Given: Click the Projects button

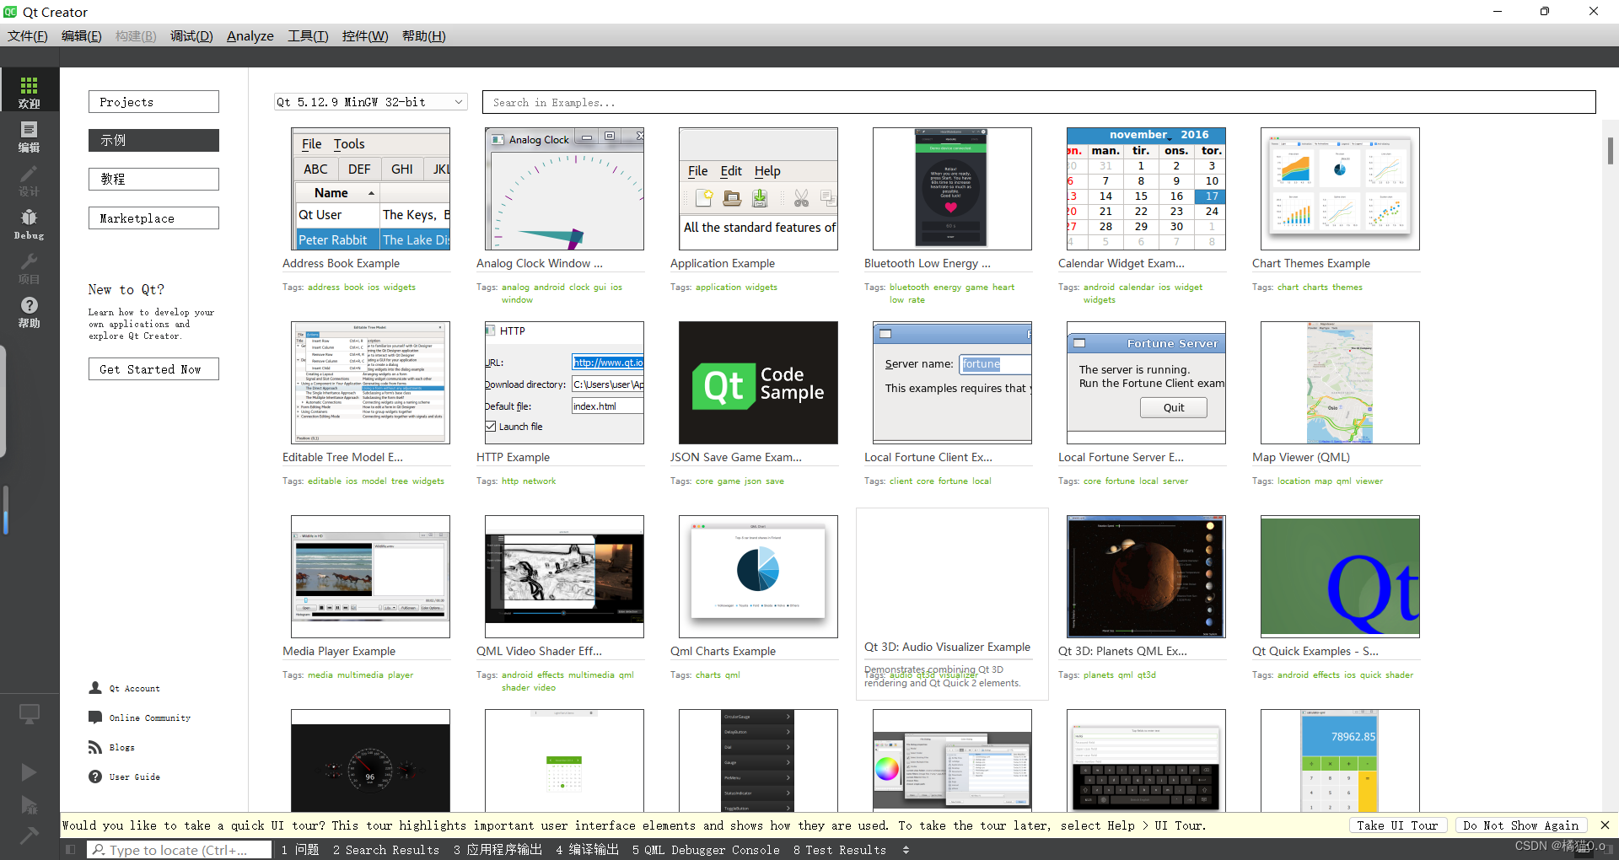Looking at the screenshot, I should point(153,102).
